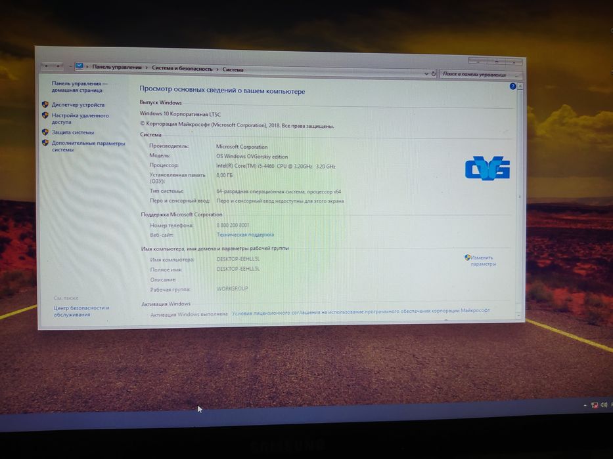Focus the «Поиск в панели управления» search box
This screenshot has width=613, height=459.
[480, 74]
